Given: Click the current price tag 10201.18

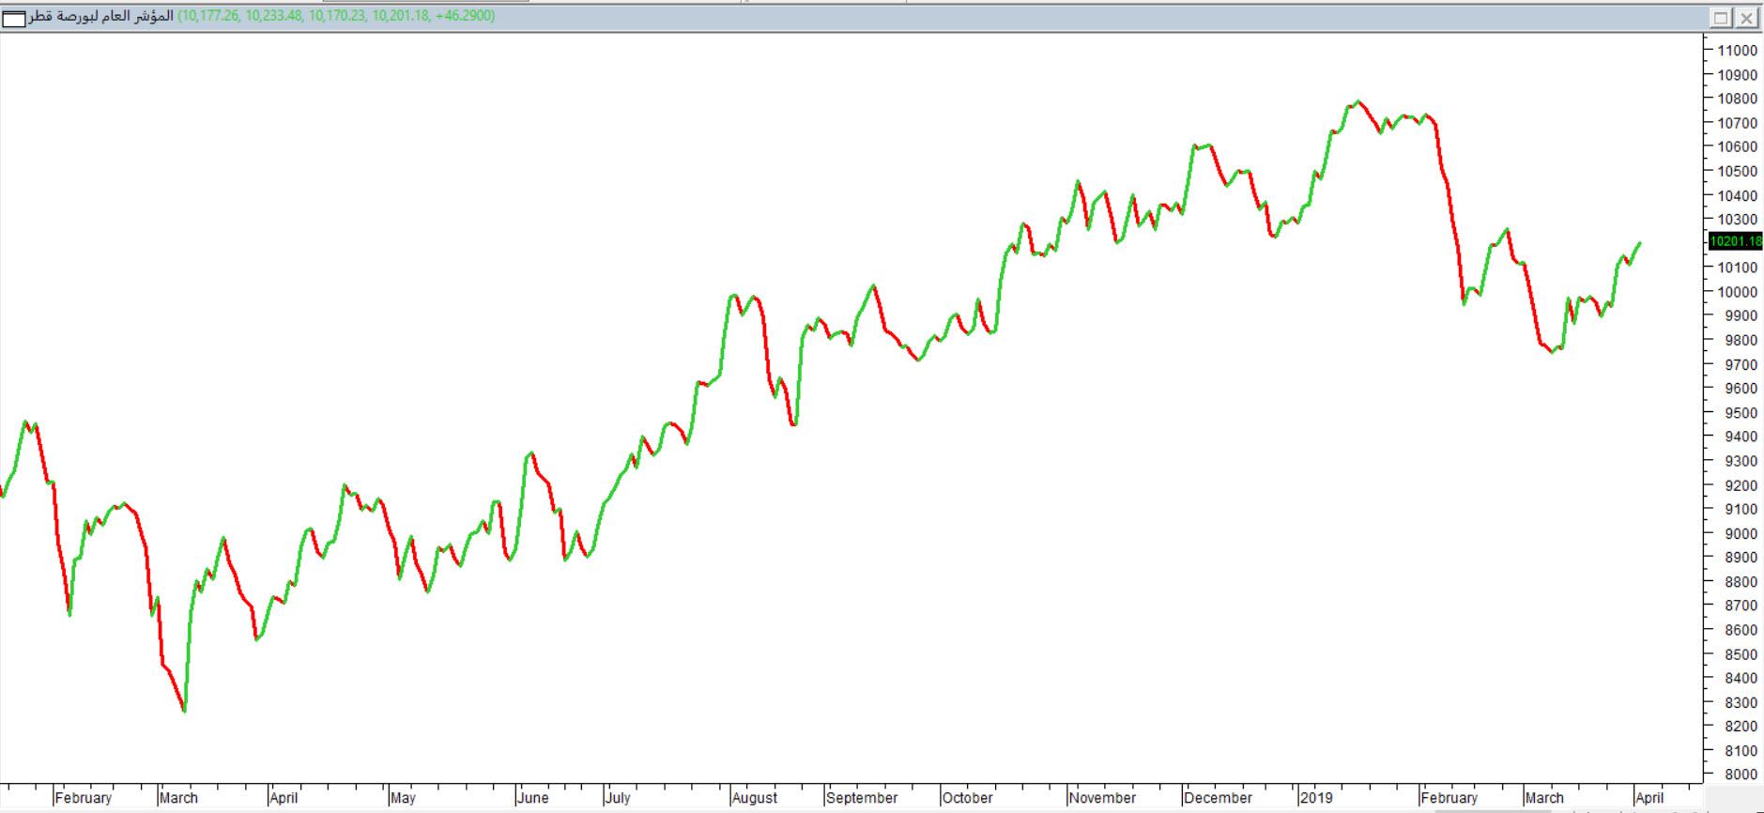Looking at the screenshot, I should click(1736, 242).
